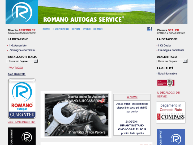193x145 pixels.
Task: Open the Romano Autogas Guarantee badge
Action: click(22, 98)
